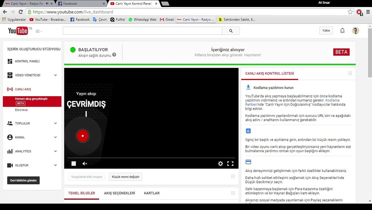
Task: Click the Ali Ensar profile name
Action: pos(324,3)
